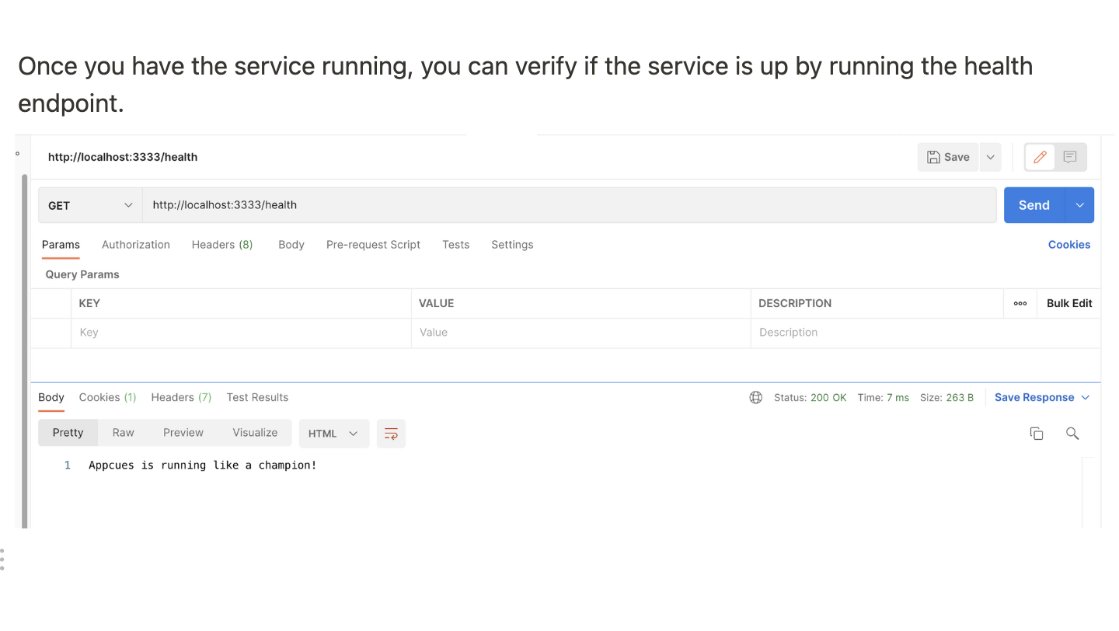Click the Save button
1119x631 pixels.
tap(948, 157)
